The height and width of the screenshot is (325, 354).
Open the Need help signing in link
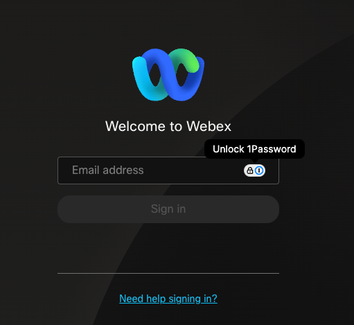pos(168,299)
